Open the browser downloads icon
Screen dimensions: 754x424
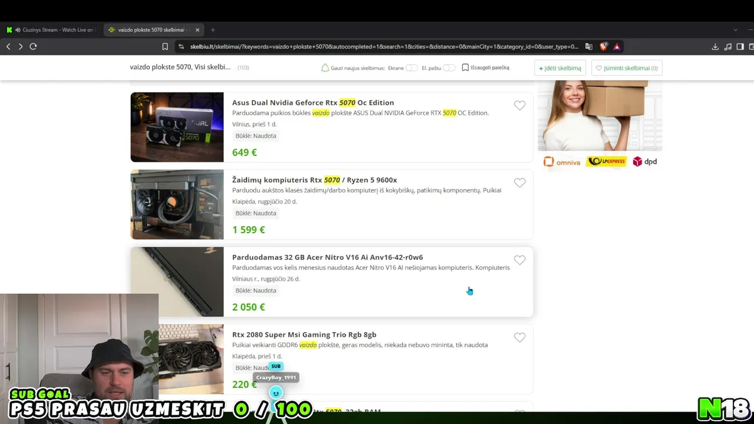click(x=715, y=47)
